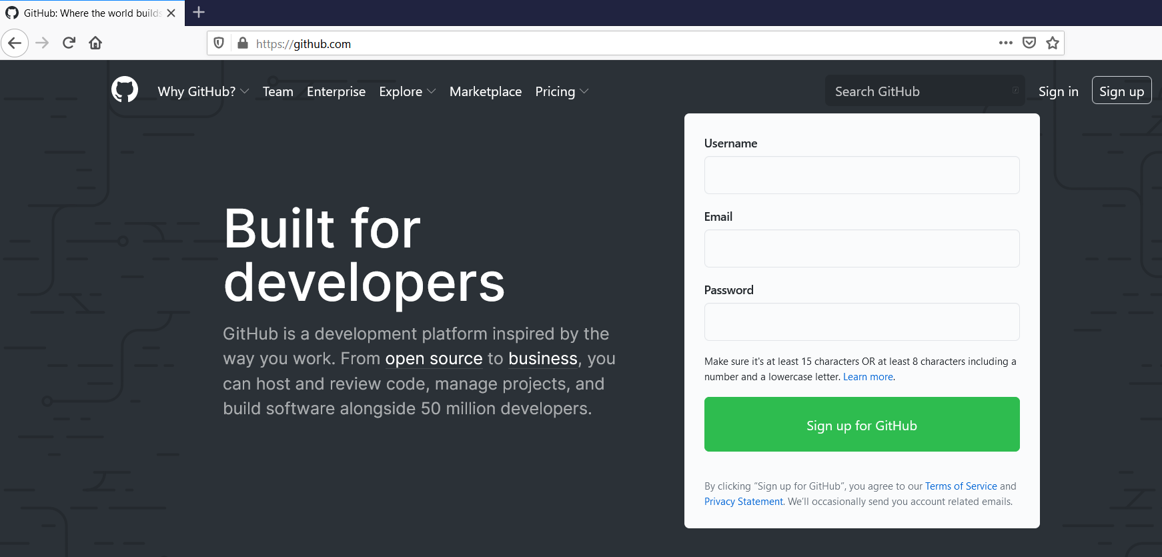1162x557 pixels.
Task: Click the Search GitHub box
Action: coord(925,91)
